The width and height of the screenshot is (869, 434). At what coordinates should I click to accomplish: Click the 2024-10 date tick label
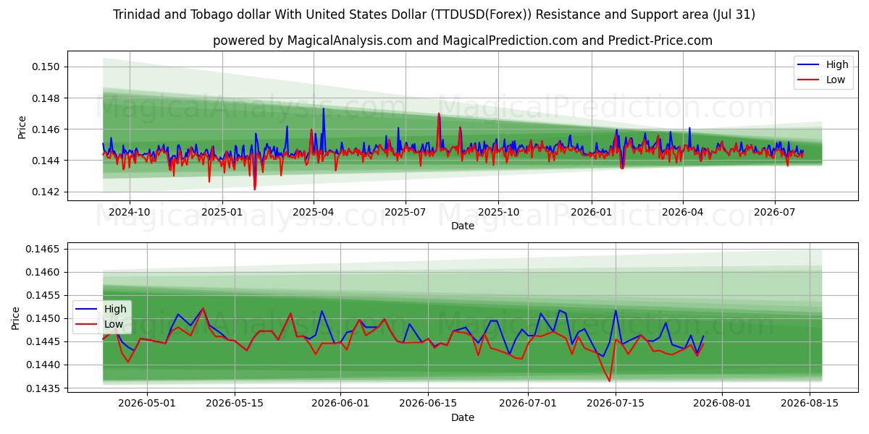pyautogui.click(x=130, y=213)
